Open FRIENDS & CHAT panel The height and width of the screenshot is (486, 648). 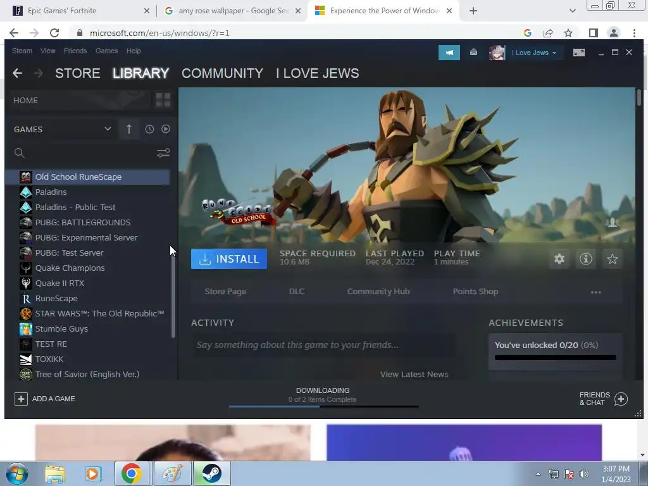click(x=603, y=399)
